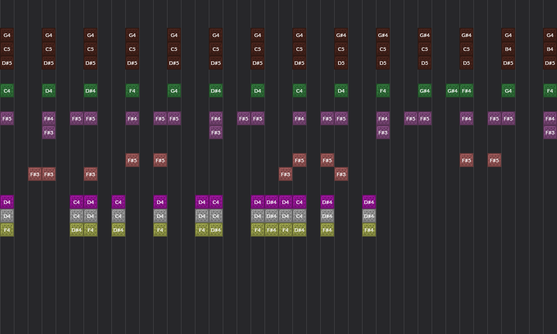Viewport: 557px width, 334px height.
Task: Select the first brown D5 note block
Action: (x=341, y=63)
